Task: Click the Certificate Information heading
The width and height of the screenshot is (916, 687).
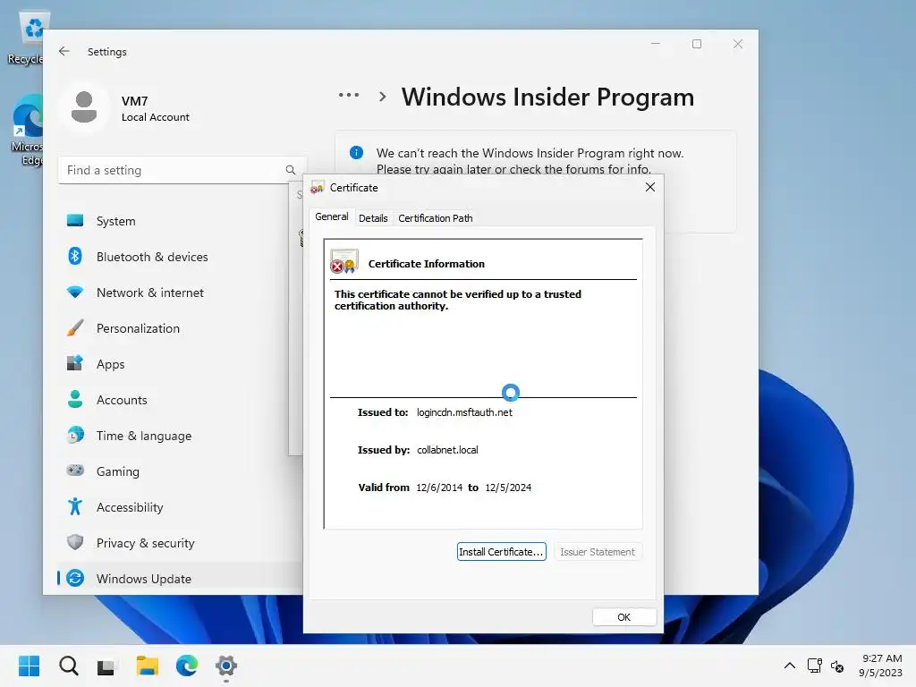Action: point(427,264)
